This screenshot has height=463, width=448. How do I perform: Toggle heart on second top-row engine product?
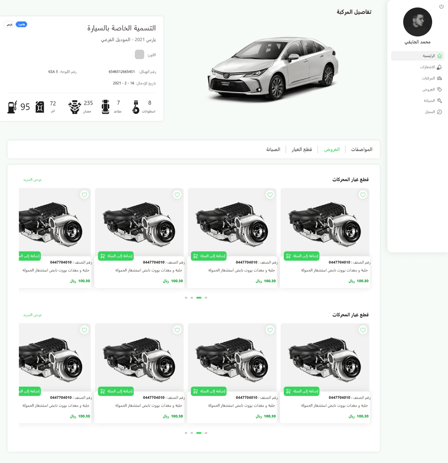[x=270, y=195]
